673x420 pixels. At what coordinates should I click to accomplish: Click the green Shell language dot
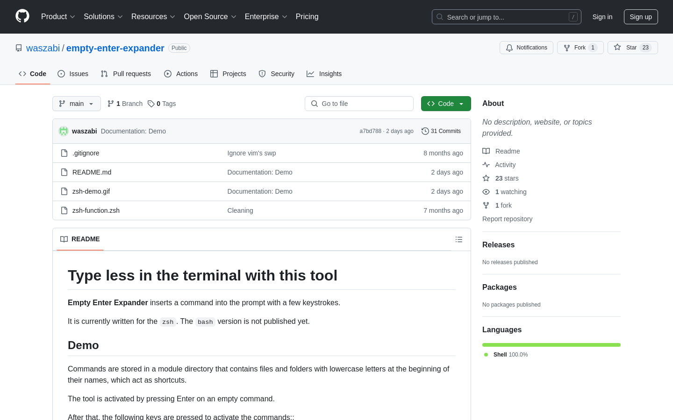[x=486, y=355]
